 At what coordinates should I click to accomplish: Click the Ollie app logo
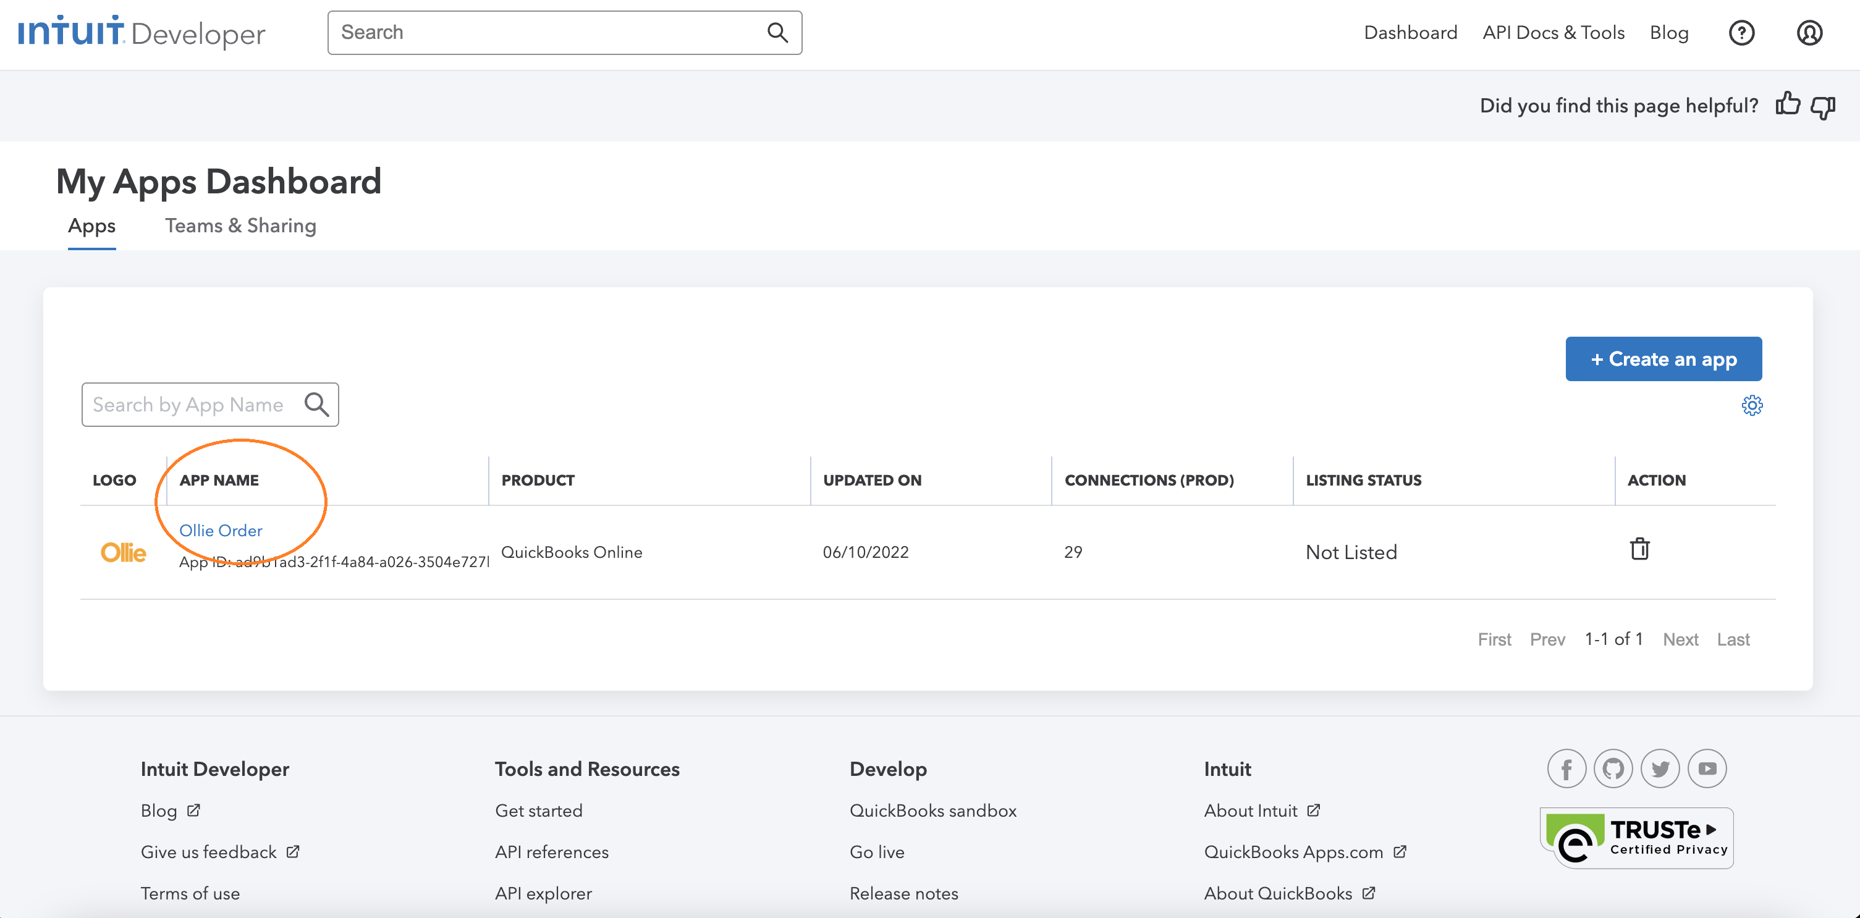tap(123, 552)
